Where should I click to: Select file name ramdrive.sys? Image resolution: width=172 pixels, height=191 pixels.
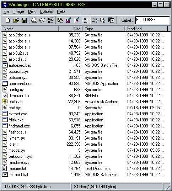[19, 162]
